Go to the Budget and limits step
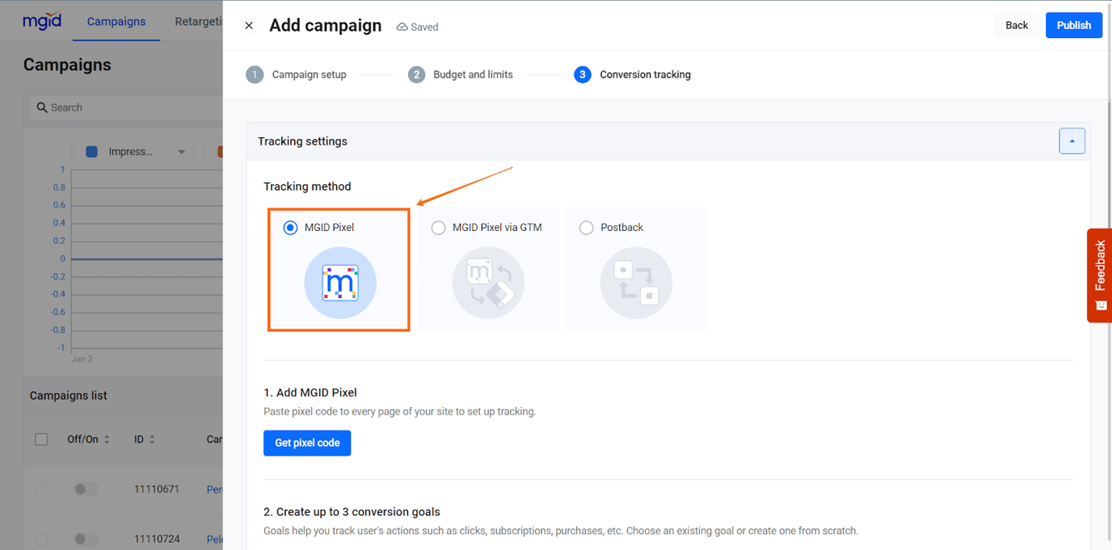This screenshot has width=1112, height=550. [x=460, y=74]
